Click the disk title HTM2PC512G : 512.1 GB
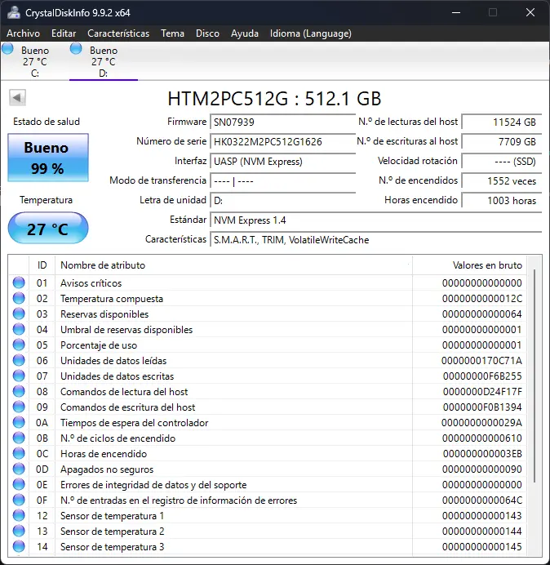This screenshot has height=565, width=550. (x=274, y=98)
